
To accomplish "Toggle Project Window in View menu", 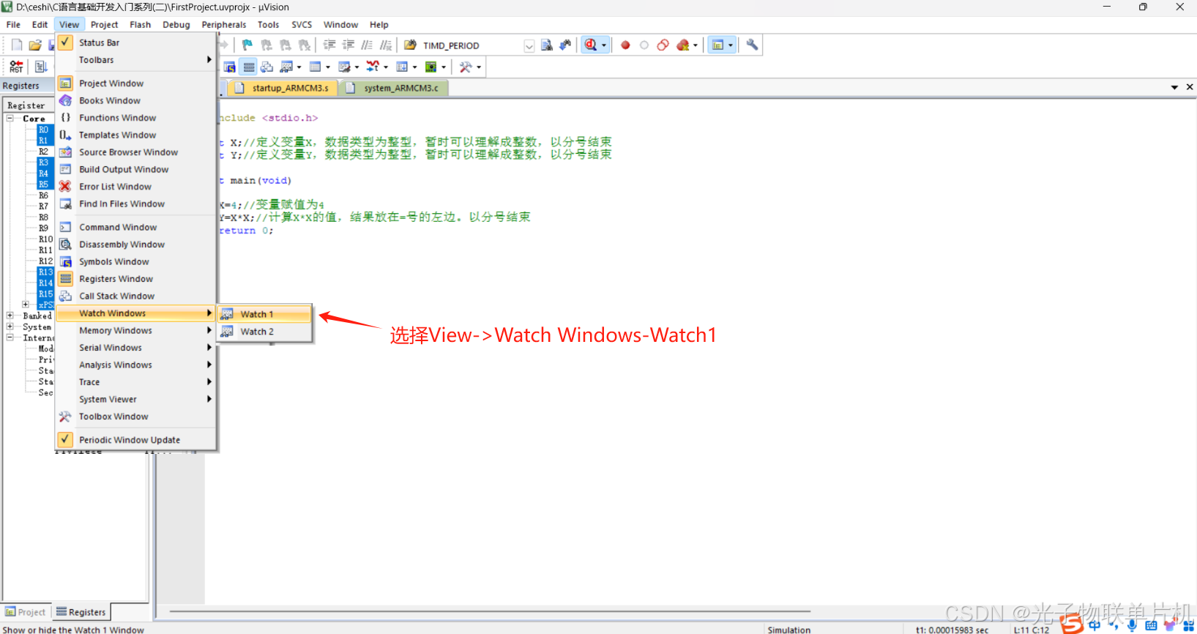I will [x=136, y=83].
